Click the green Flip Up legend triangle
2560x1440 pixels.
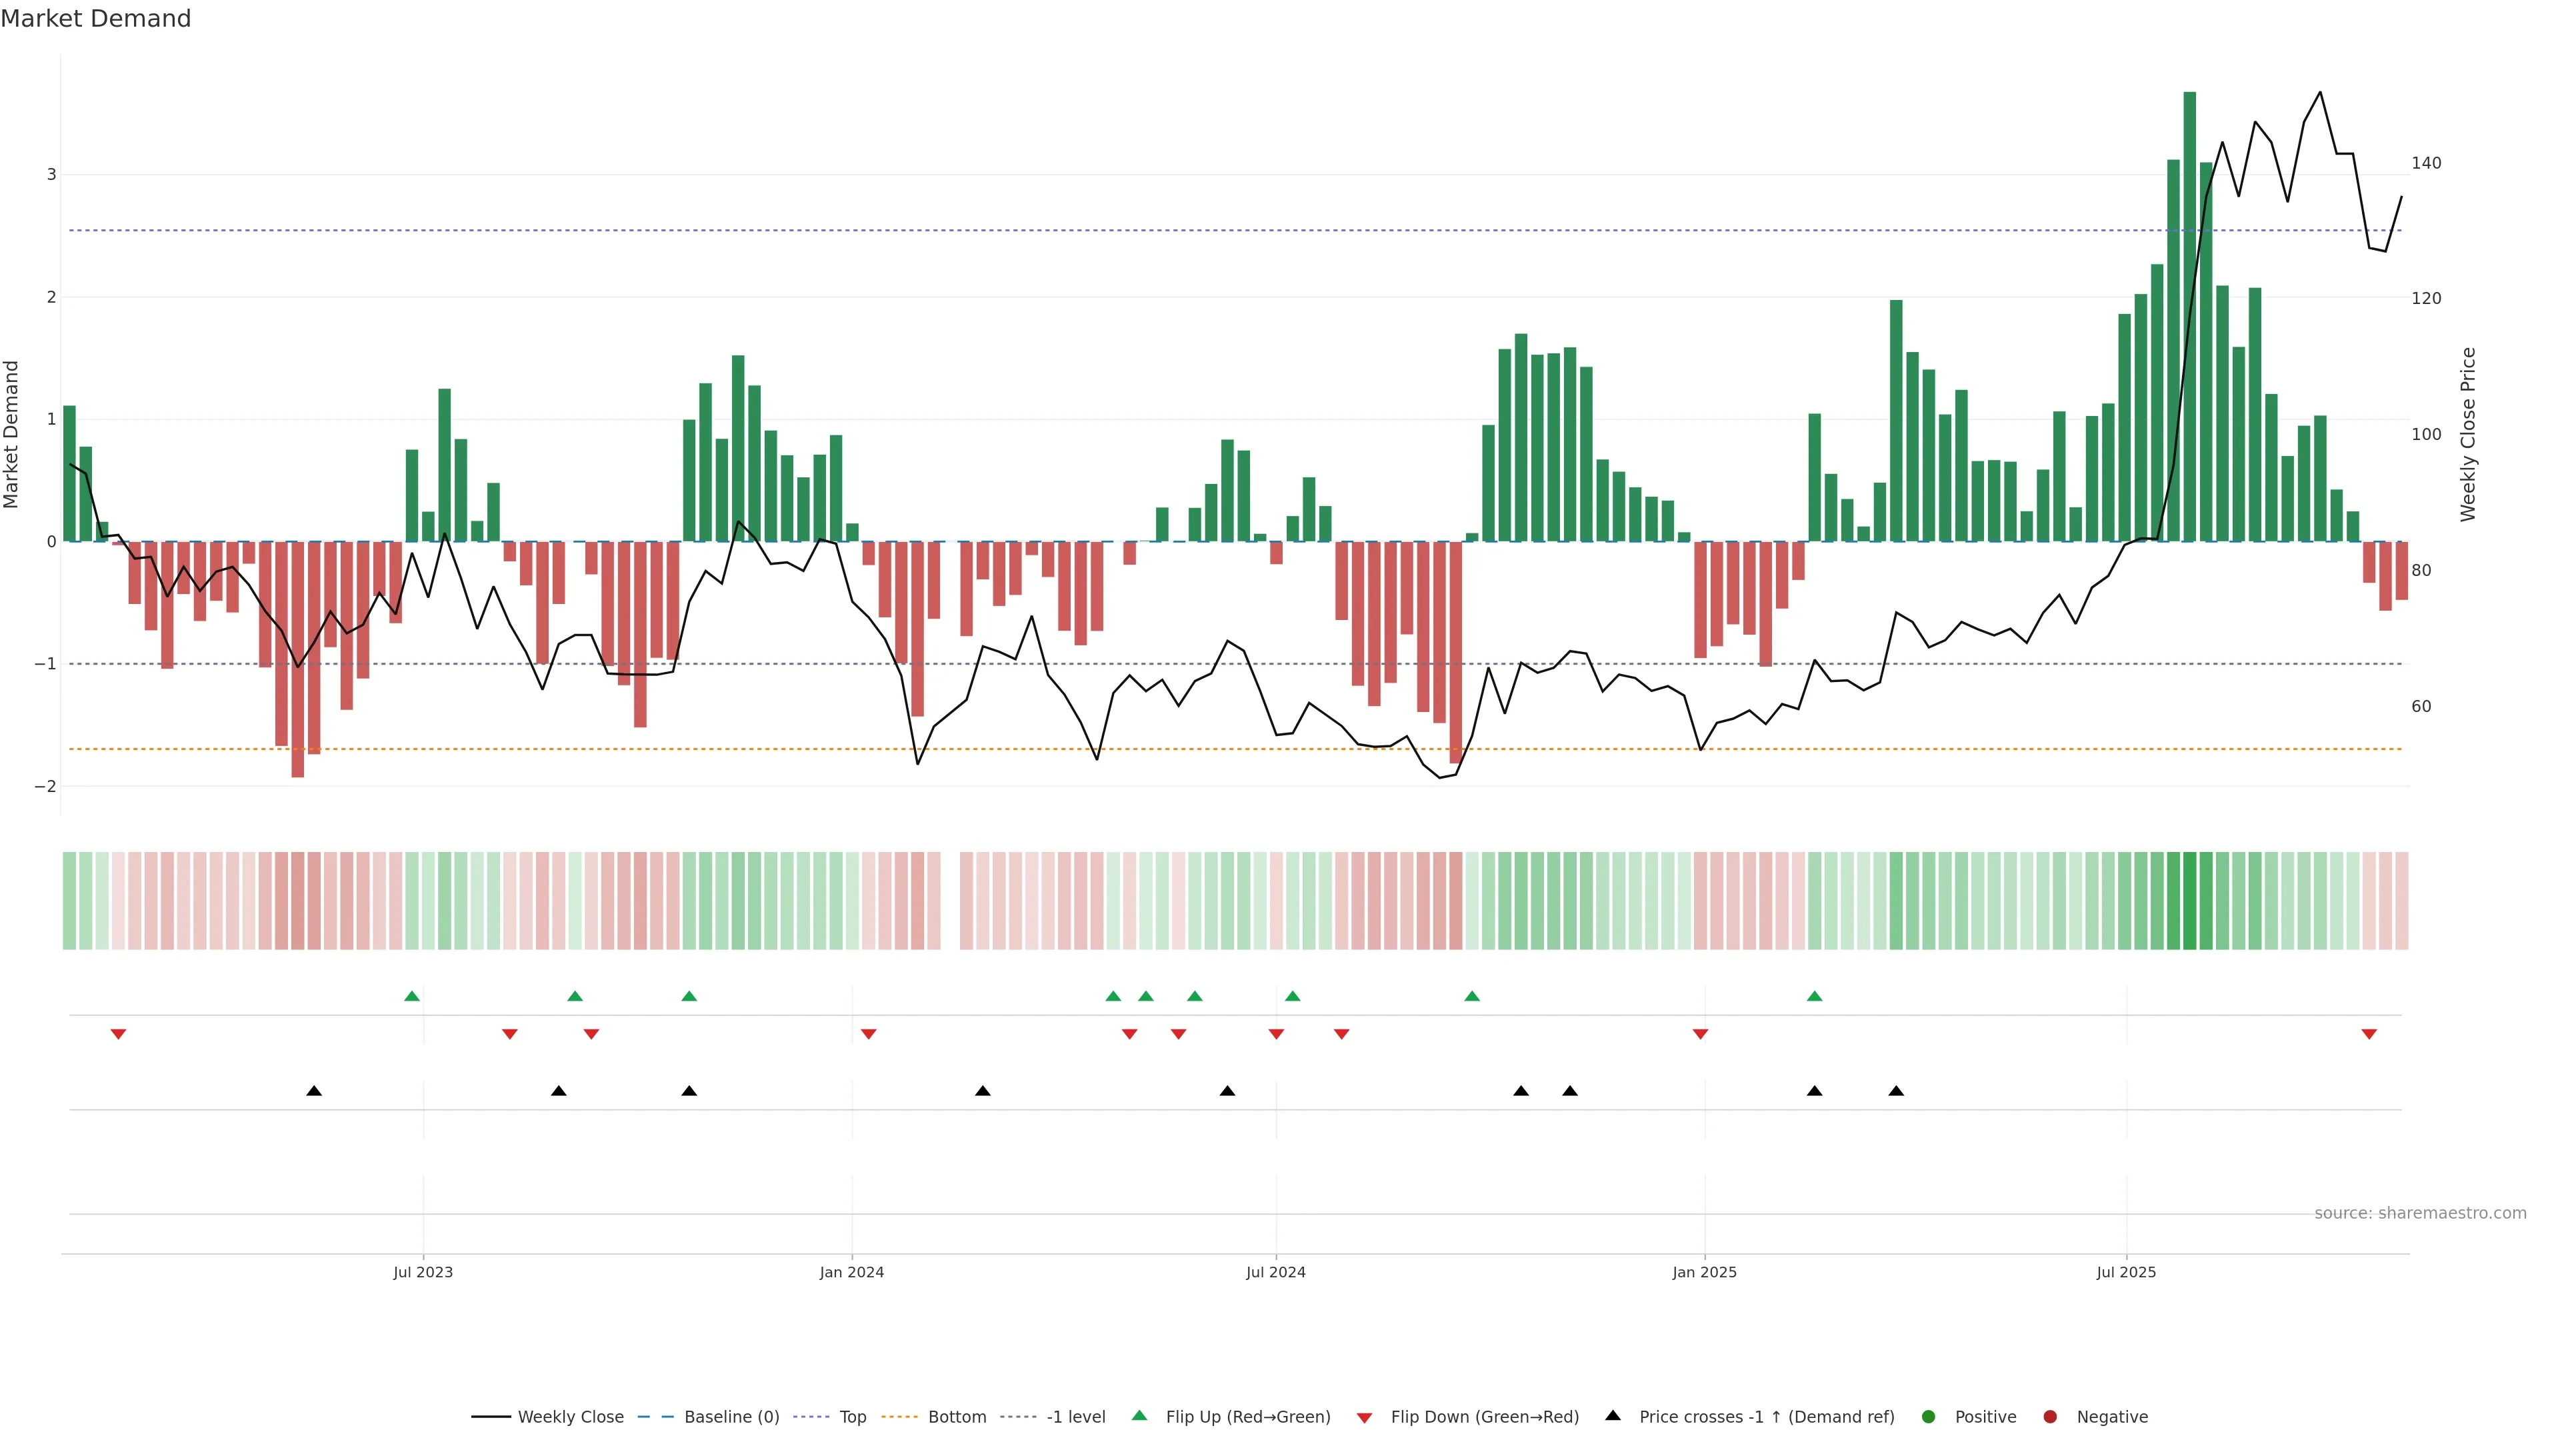1140,1416
